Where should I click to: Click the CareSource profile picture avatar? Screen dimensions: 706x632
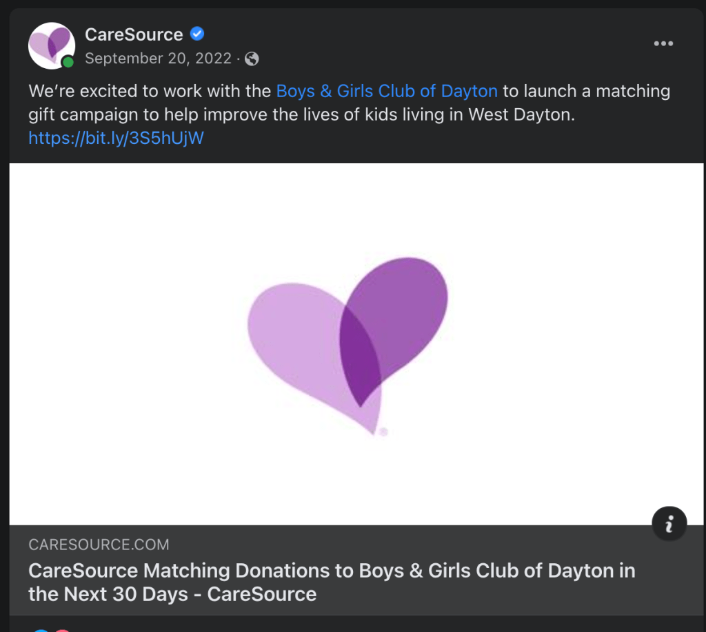pyautogui.click(x=50, y=45)
